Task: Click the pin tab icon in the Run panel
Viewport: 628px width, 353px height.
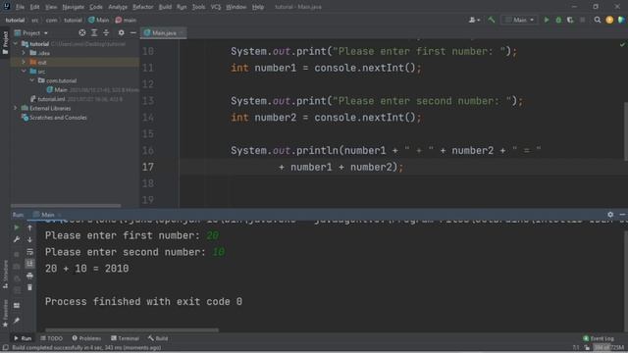Action: pyautogui.click(x=17, y=321)
